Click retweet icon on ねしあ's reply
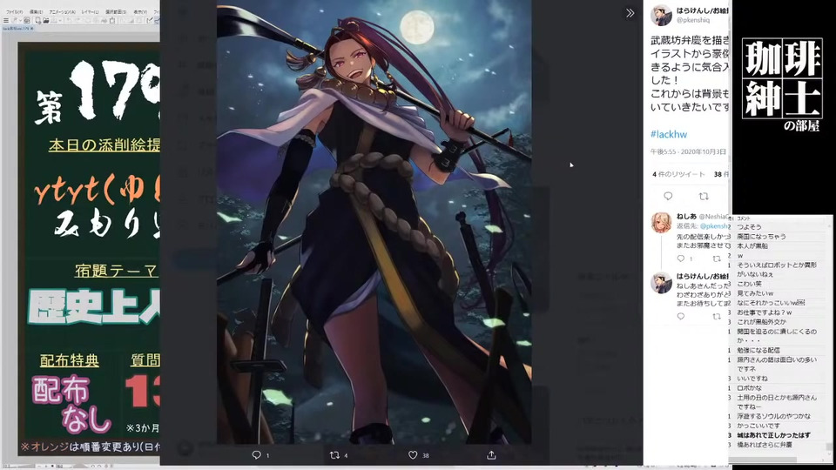The width and height of the screenshot is (836, 470). (717, 258)
